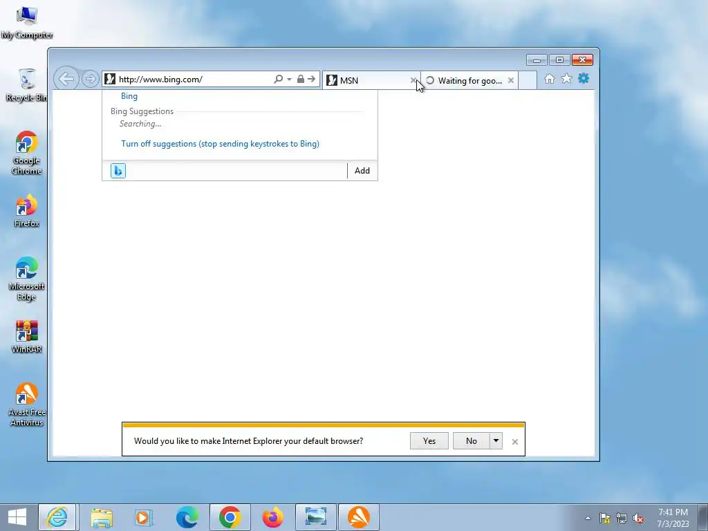Select the My Computer desktop icon
708x531 pixels.
27,23
